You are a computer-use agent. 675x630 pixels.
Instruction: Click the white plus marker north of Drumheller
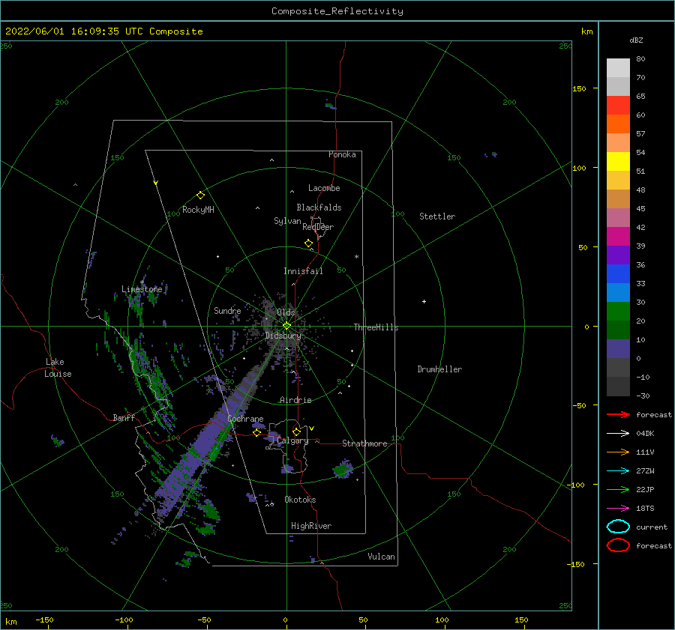tap(424, 301)
